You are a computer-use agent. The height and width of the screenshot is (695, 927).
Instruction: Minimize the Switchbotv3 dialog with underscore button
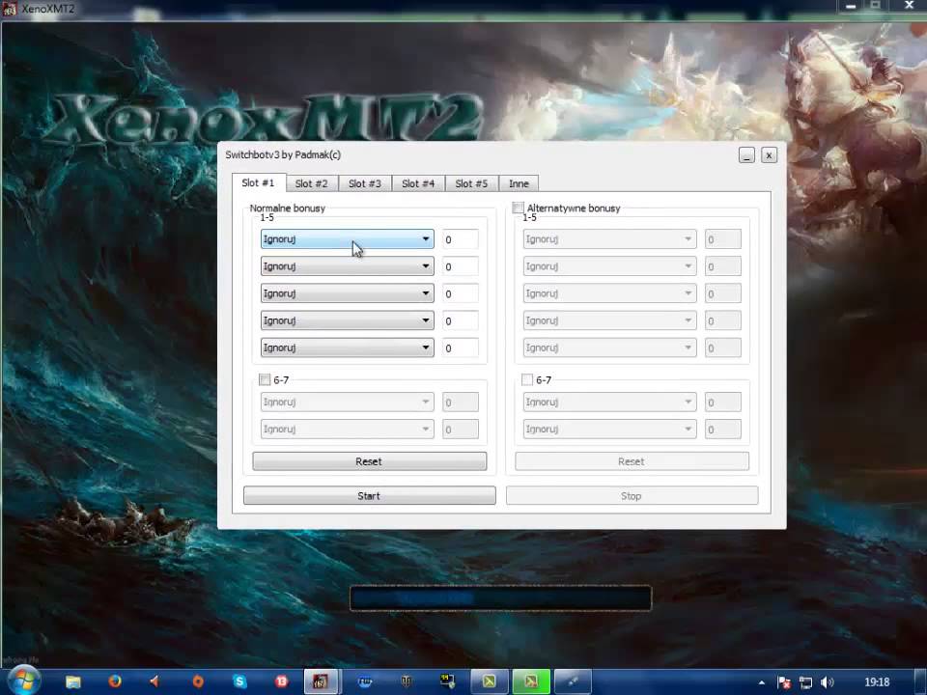coord(746,155)
